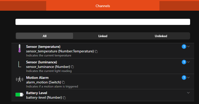199x104 pixels.
Task: Click the link count badge on luminance sensor
Action: [x=184, y=62]
